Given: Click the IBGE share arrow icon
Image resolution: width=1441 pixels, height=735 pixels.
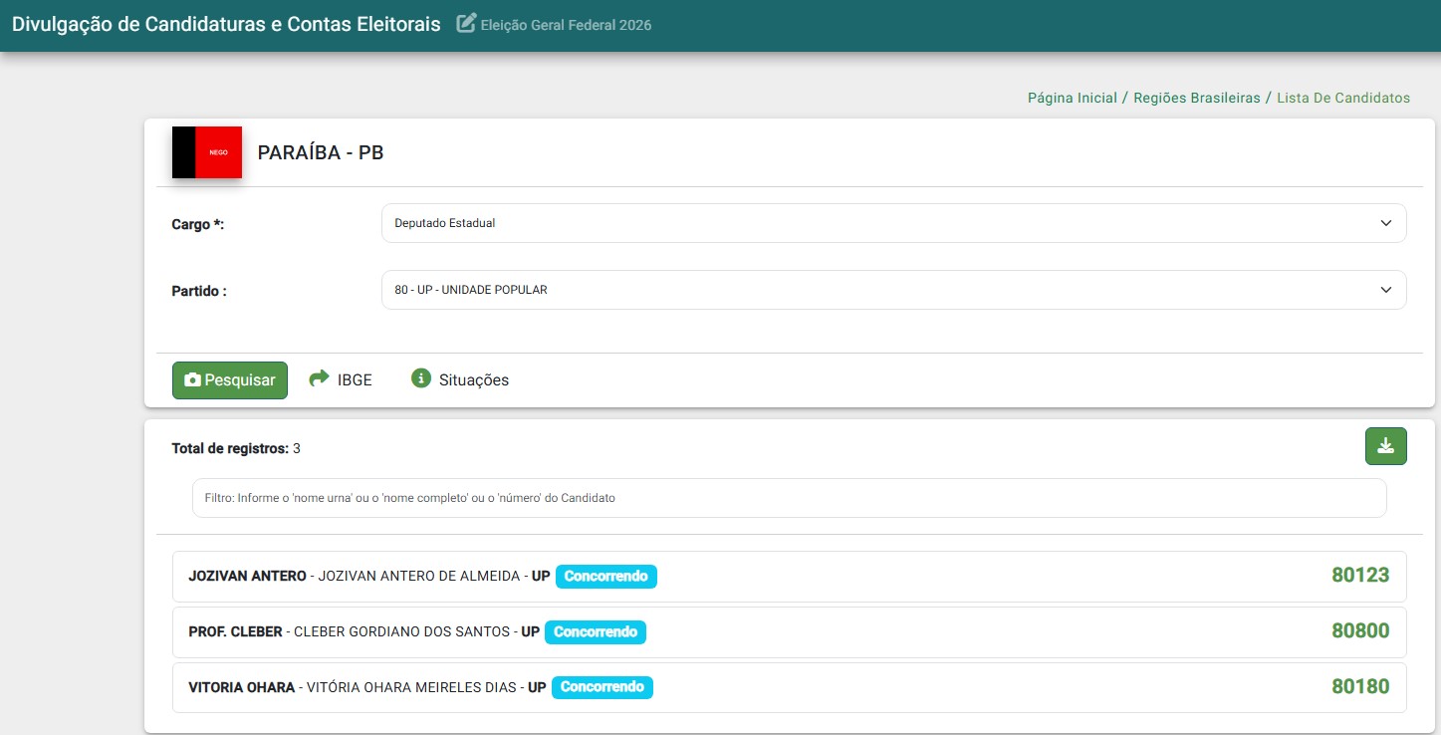Looking at the screenshot, I should [319, 378].
